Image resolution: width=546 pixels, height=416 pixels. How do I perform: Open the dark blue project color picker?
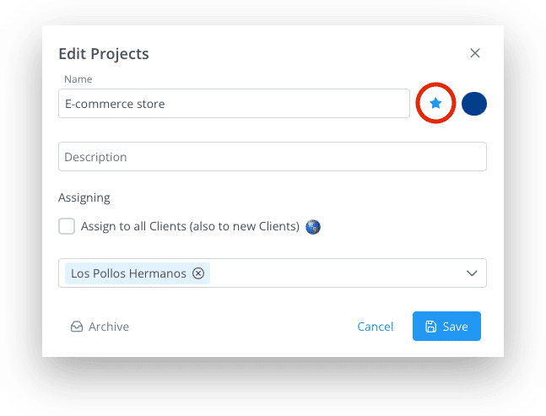point(474,104)
